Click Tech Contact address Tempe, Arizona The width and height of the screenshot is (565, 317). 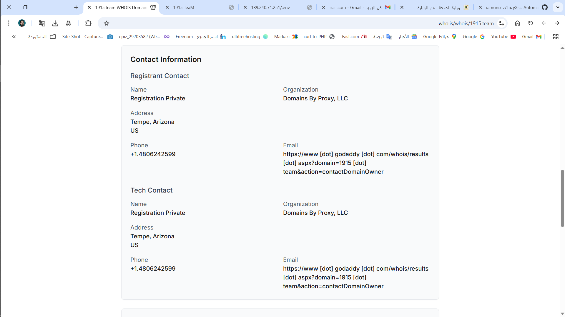[x=152, y=236]
